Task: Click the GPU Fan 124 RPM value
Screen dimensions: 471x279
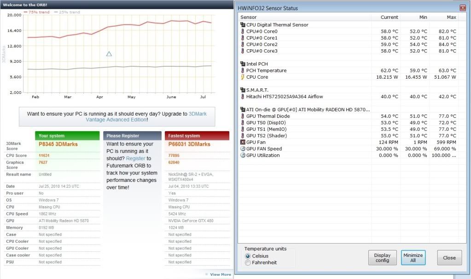Action: [388, 142]
